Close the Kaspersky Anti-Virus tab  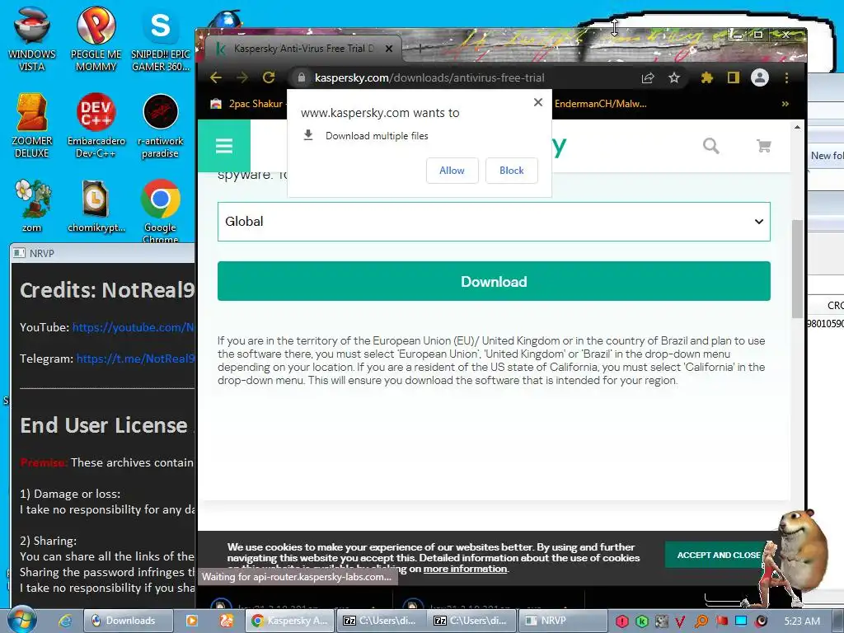tap(389, 49)
